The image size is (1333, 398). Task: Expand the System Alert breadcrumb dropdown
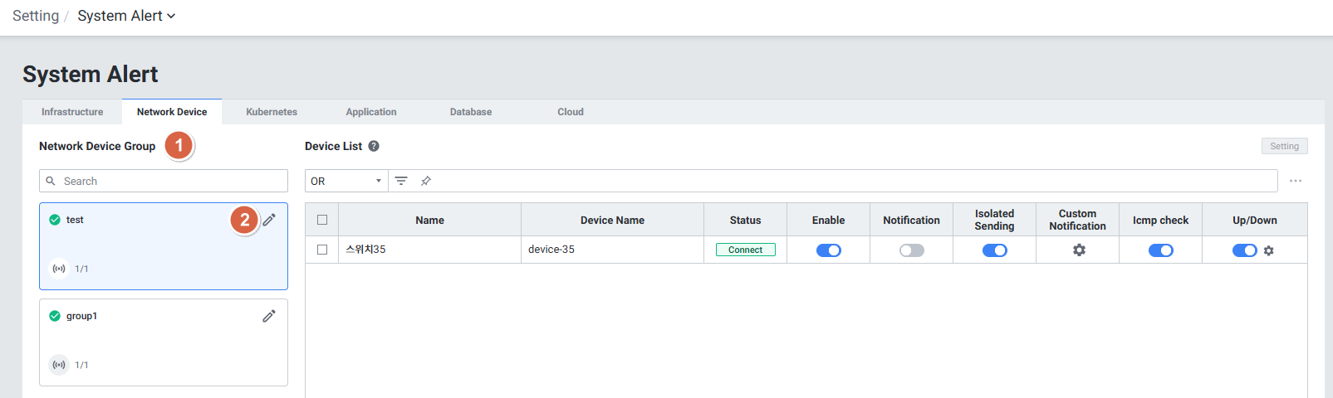[126, 16]
